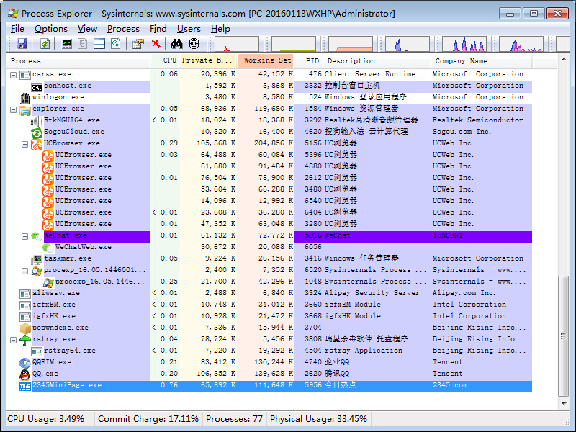Click the popwndexe.exe box icon
Screen dimensions: 576x432
(25, 328)
